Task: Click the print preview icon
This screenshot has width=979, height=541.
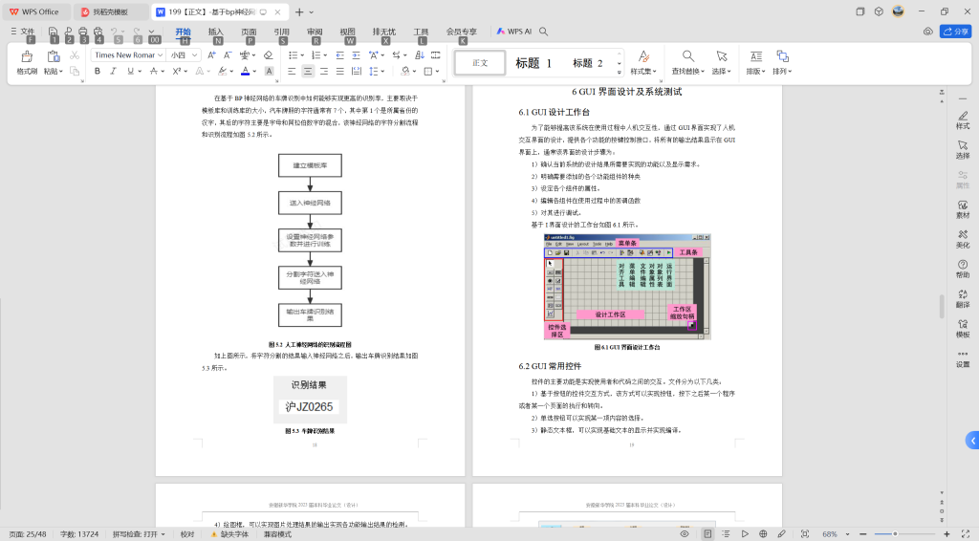Action: (x=98, y=32)
